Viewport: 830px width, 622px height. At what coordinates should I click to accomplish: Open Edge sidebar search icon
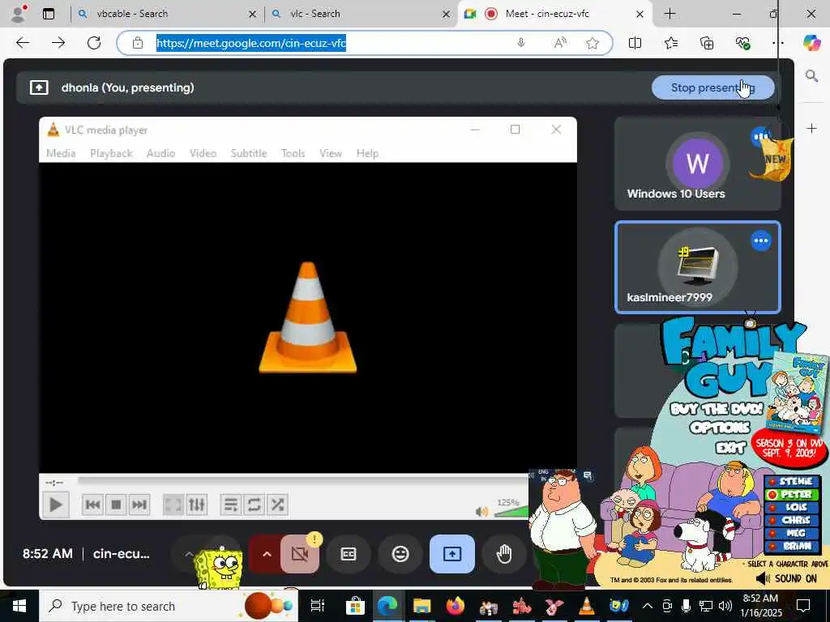click(811, 76)
